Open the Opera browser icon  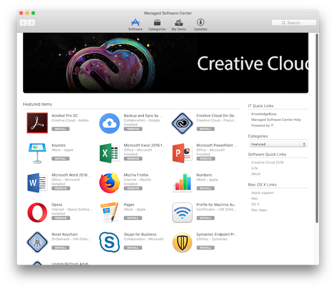[37, 212]
